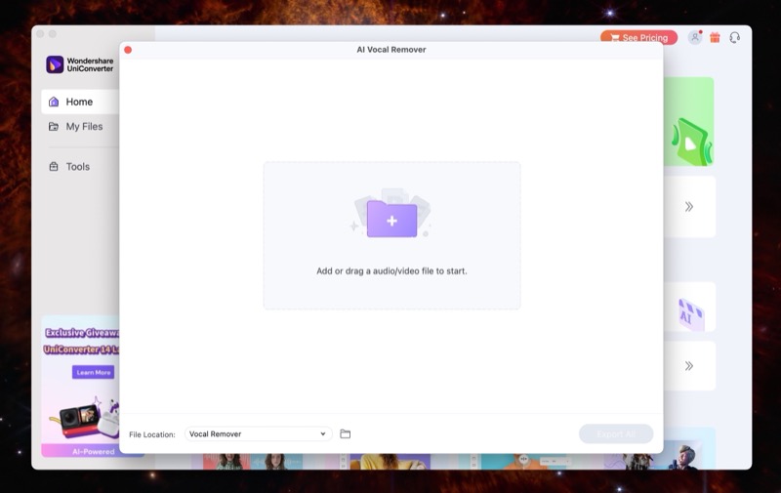781x493 pixels.
Task: Click the purple AI clapperboard icon
Action: (691, 313)
